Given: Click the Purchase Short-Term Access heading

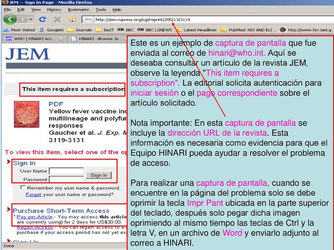Looking at the screenshot, I should (x=61, y=211).
